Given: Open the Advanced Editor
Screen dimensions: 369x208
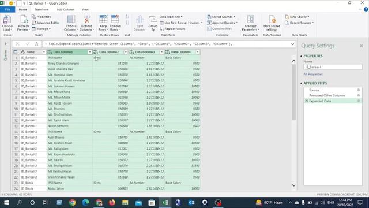Looking at the screenshot, I should [x=46, y=23].
